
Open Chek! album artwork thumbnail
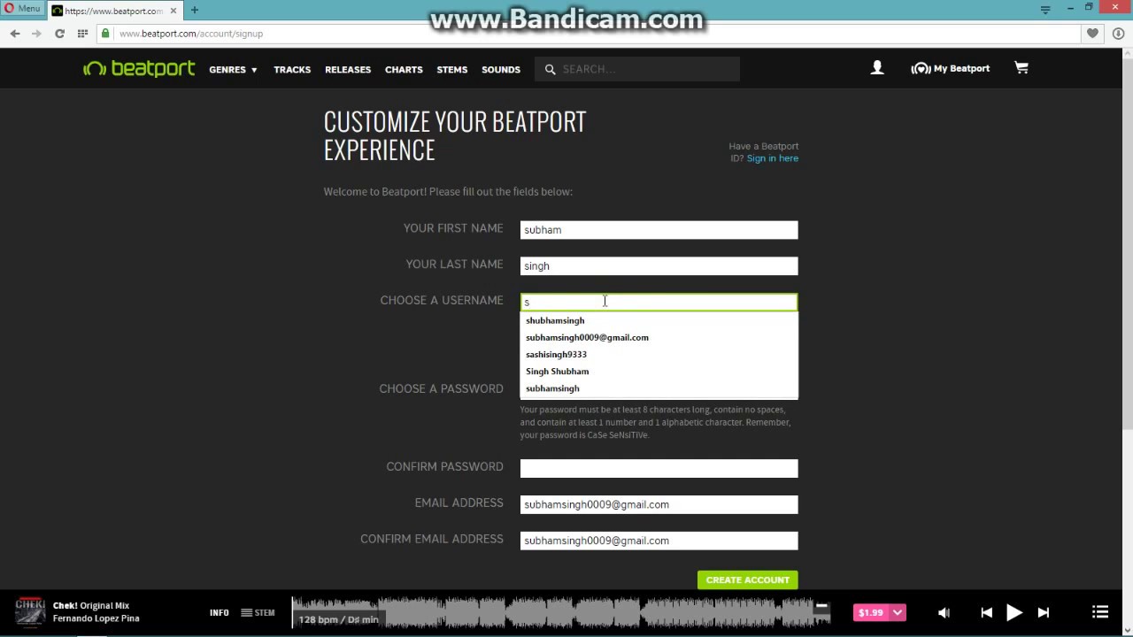[x=30, y=611]
